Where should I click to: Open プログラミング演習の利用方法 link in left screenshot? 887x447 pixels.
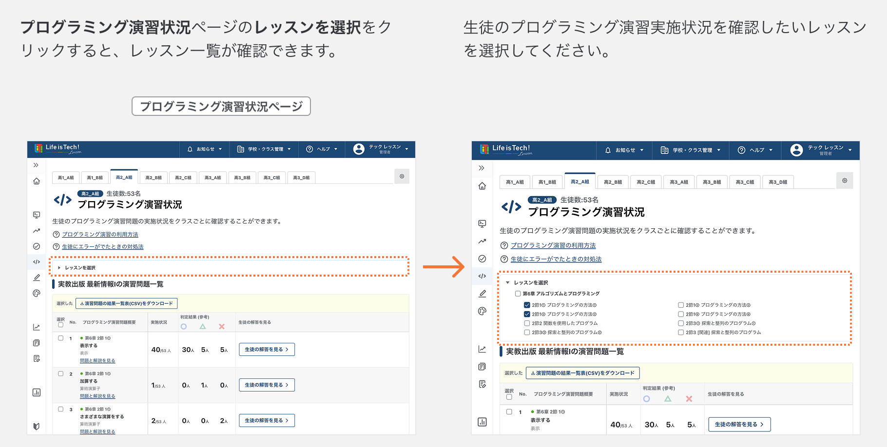tap(100, 234)
